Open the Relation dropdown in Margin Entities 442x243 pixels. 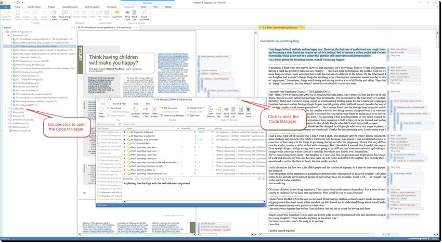coord(107,15)
